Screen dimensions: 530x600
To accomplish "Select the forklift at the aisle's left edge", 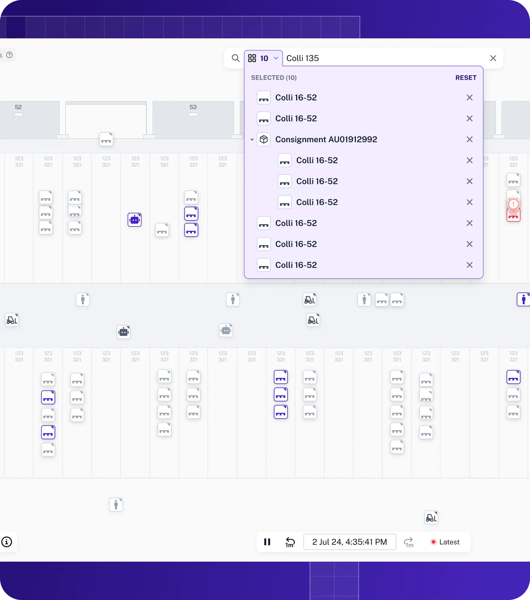I will [12, 320].
